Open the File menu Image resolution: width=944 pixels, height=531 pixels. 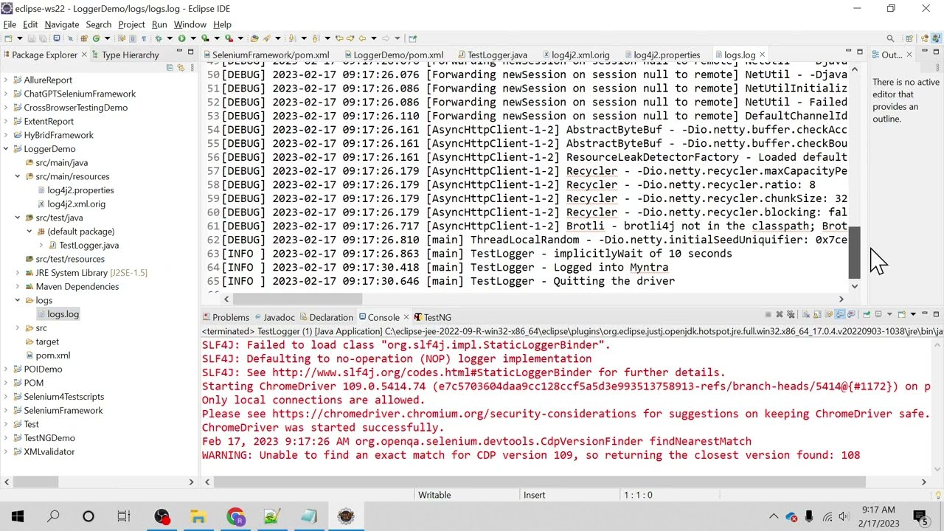[10, 24]
